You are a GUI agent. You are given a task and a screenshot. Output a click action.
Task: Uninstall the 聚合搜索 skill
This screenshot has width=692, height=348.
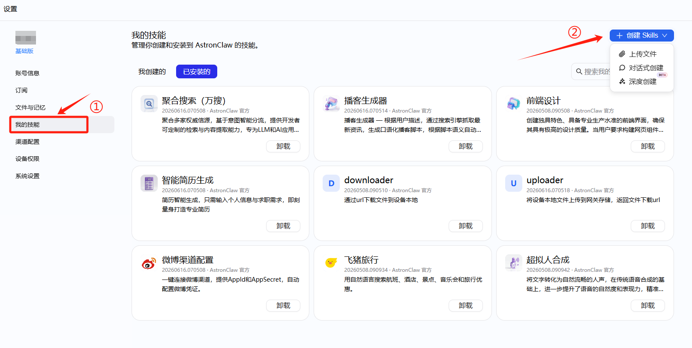[283, 146]
